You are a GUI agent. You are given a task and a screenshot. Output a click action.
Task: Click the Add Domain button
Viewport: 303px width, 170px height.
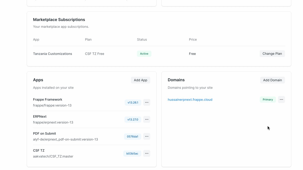(x=272, y=80)
